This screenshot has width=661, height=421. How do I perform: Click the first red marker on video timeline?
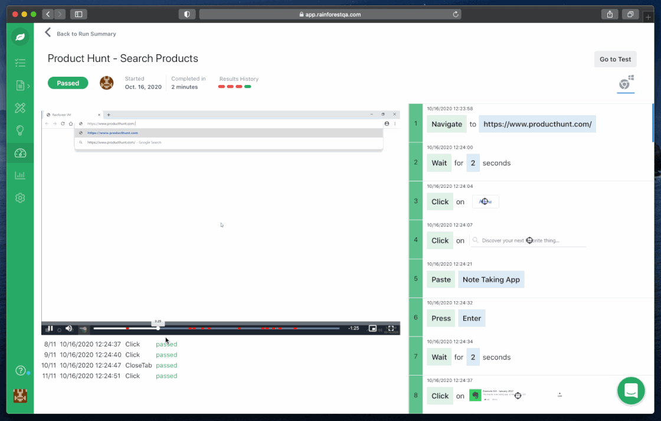tap(127, 328)
